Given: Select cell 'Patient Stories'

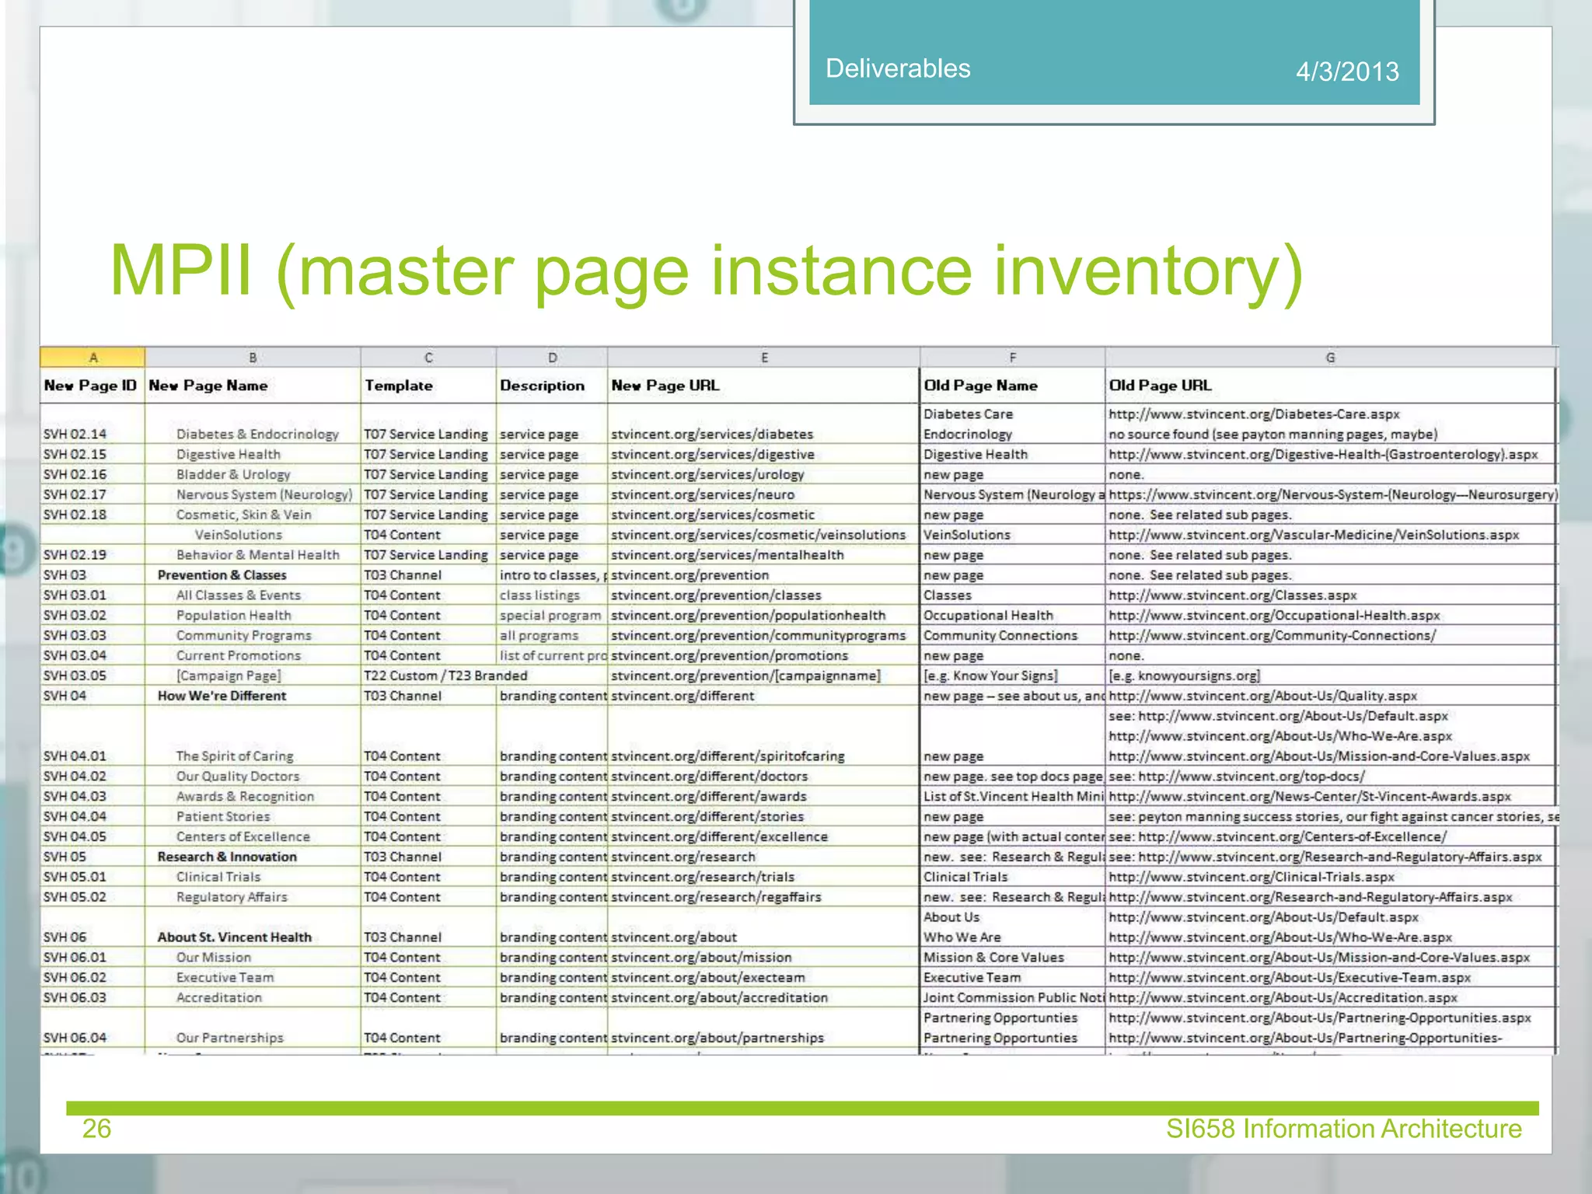Looking at the screenshot, I should 253,816.
